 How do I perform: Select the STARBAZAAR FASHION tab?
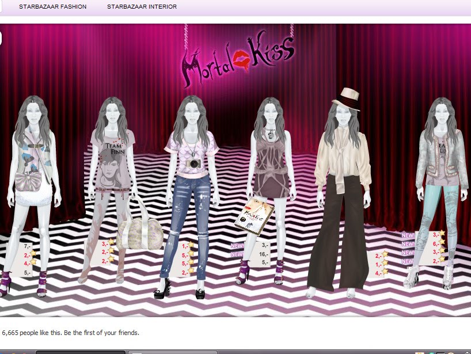coord(52,6)
